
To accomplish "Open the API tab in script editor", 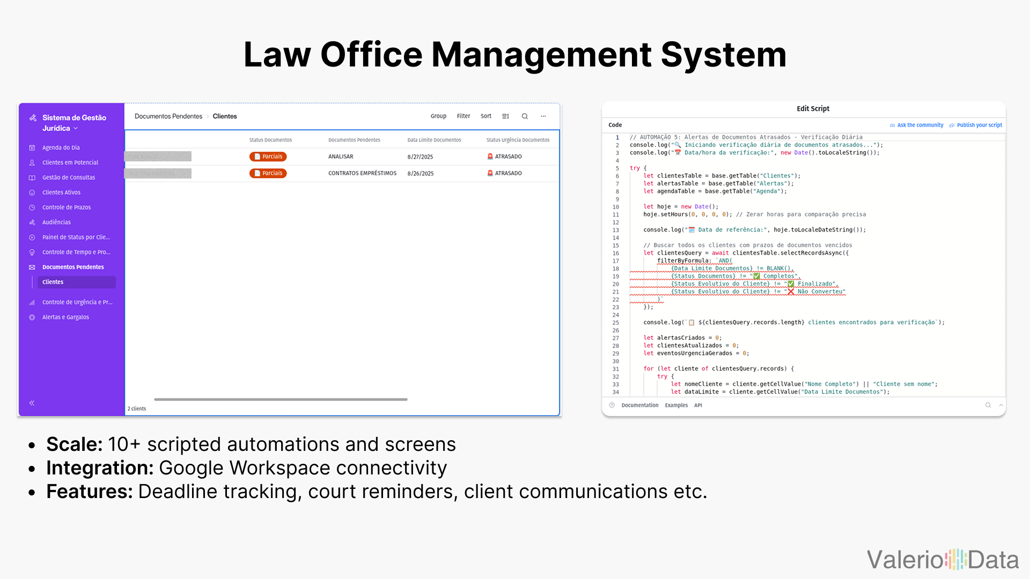I will pos(698,405).
